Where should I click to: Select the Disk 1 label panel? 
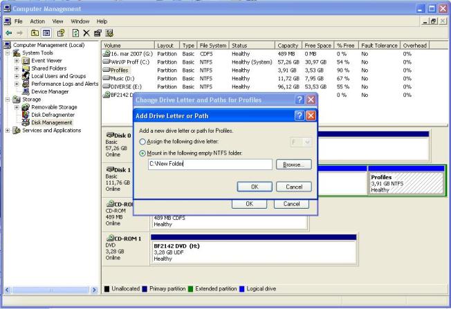[x=118, y=180]
